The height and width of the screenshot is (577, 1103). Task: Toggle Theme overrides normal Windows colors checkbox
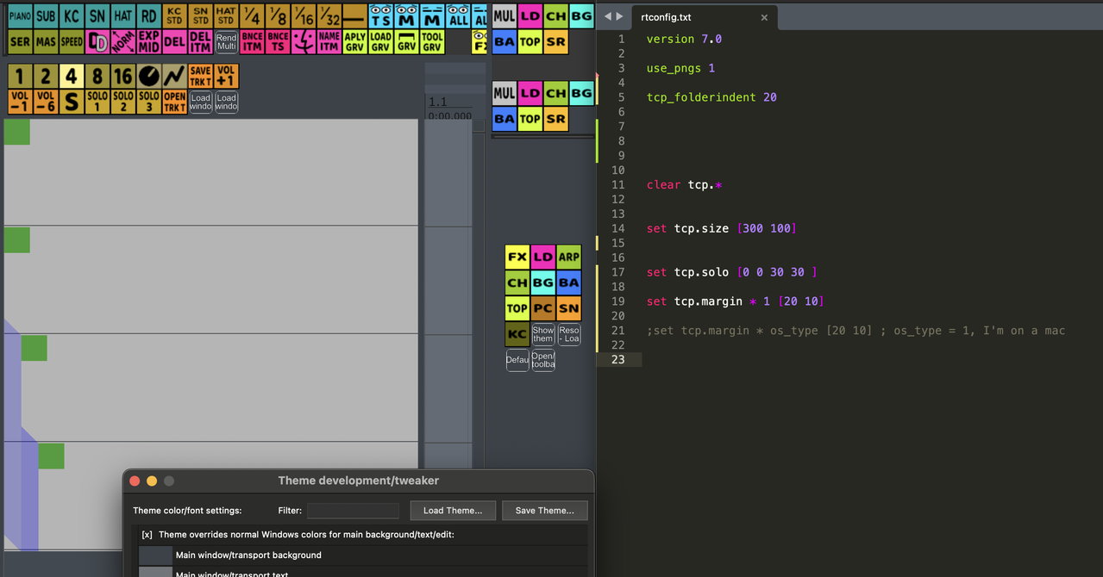tap(147, 535)
